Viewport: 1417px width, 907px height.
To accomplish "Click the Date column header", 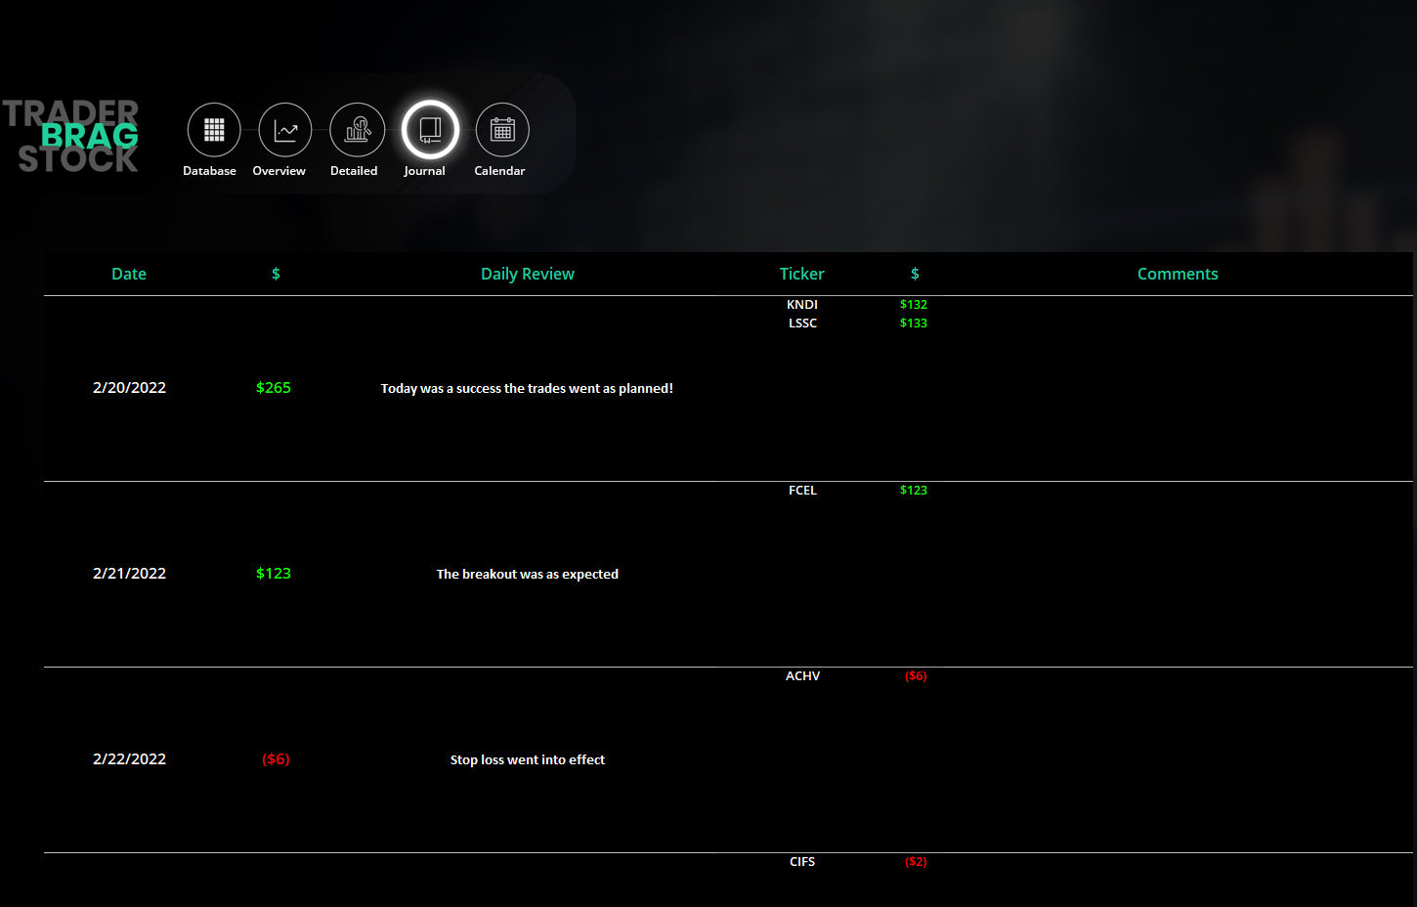I will pos(129,274).
